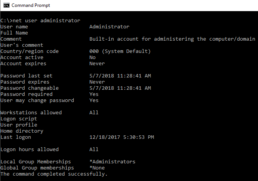Click the Account active "No" value
The height and width of the screenshot is (181, 258).
pyautogui.click(x=92, y=58)
